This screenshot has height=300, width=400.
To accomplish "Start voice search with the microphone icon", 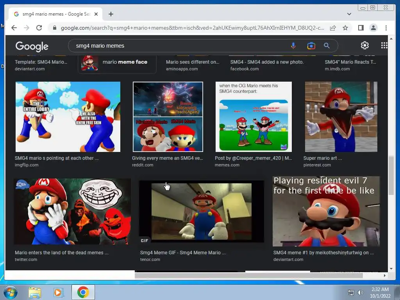I will pos(293,46).
